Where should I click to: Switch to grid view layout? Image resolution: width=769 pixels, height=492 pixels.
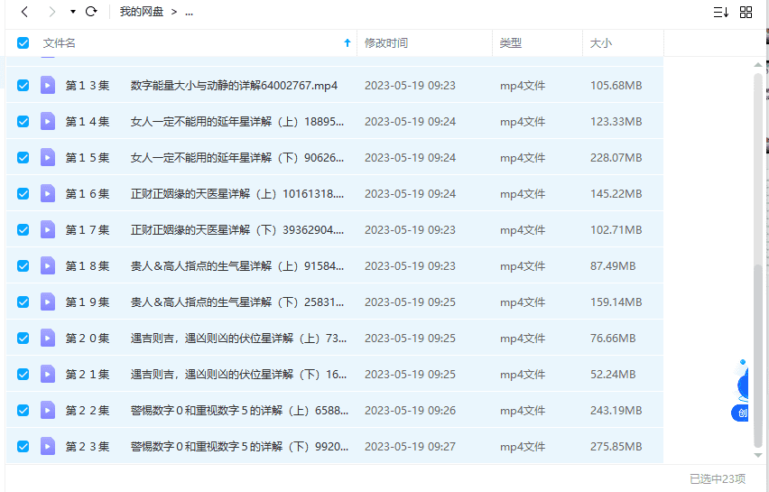pos(746,12)
